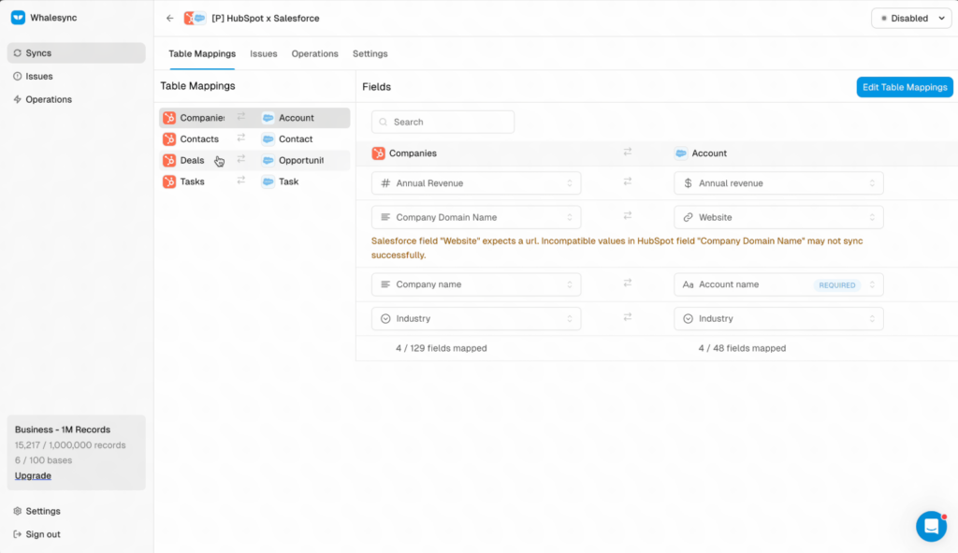Click the HubSpot icon in Companies fields header
This screenshot has height=553, width=958.
[378, 153]
